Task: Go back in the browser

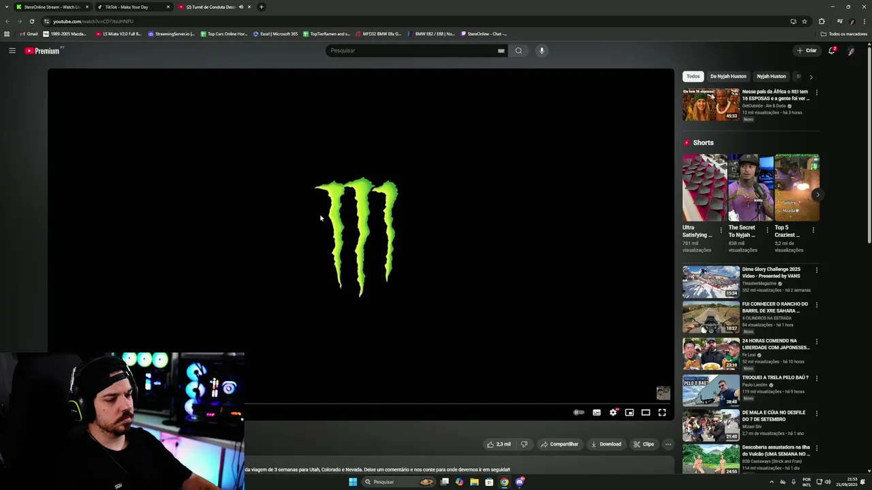Action: [x=7, y=21]
